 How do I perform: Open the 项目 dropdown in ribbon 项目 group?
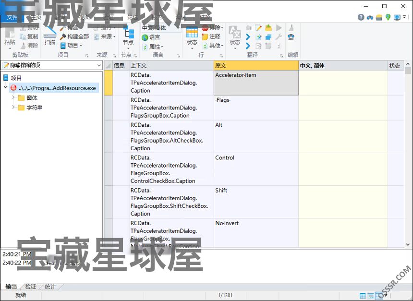click(72, 46)
